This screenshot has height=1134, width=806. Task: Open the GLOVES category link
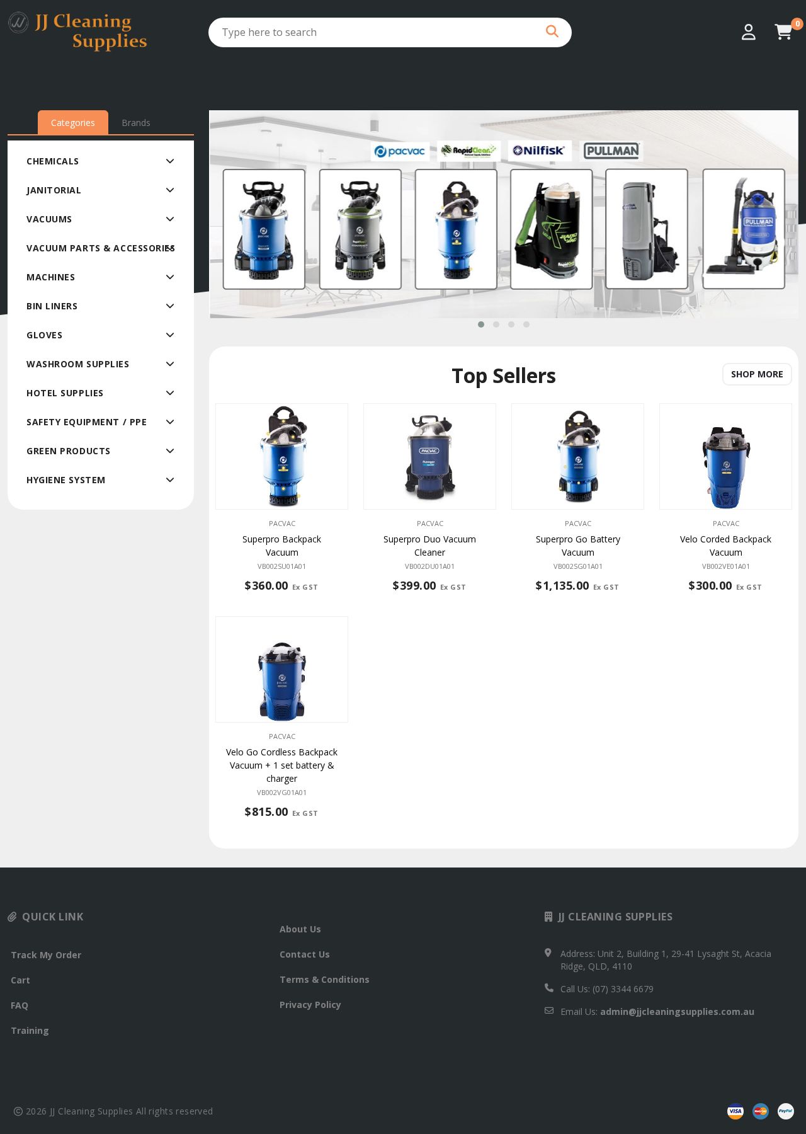click(x=45, y=335)
